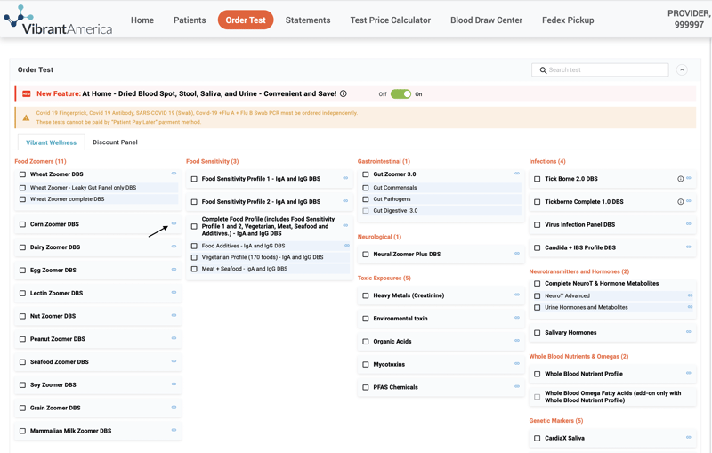Click the Genetic Markers (5) heading

point(555,421)
